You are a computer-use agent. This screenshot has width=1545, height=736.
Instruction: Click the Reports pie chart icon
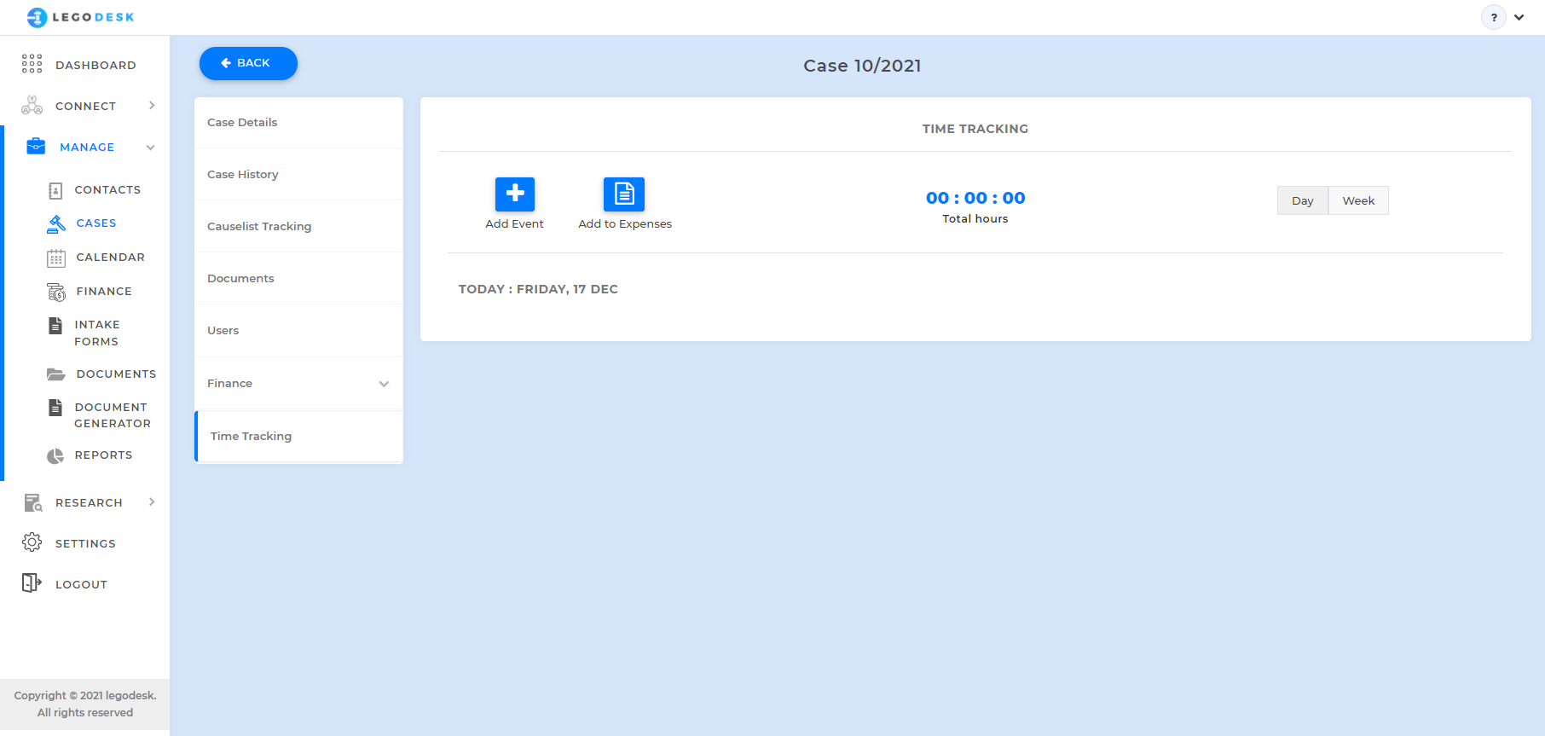point(55,455)
